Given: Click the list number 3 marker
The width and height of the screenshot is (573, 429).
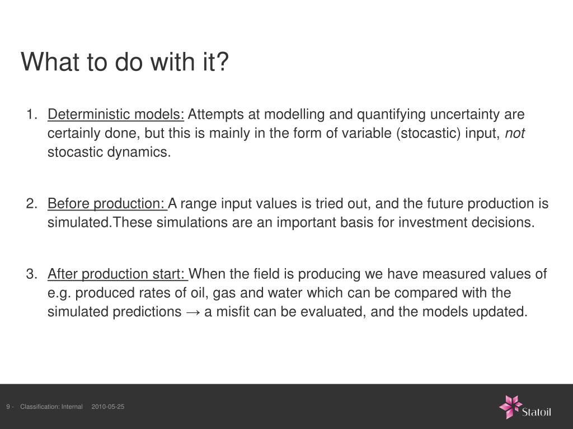Looking at the screenshot, I should [x=32, y=274].
